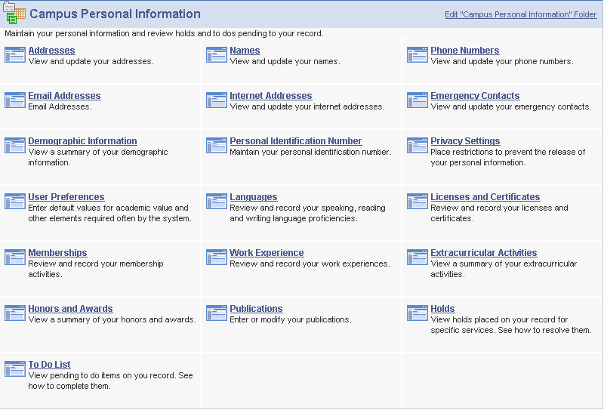The width and height of the screenshot is (604, 410).
Task: Click text "Enter or modify your publications."
Action: (291, 319)
